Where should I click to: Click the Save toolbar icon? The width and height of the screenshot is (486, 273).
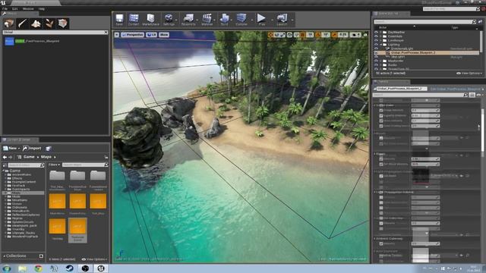119,20
